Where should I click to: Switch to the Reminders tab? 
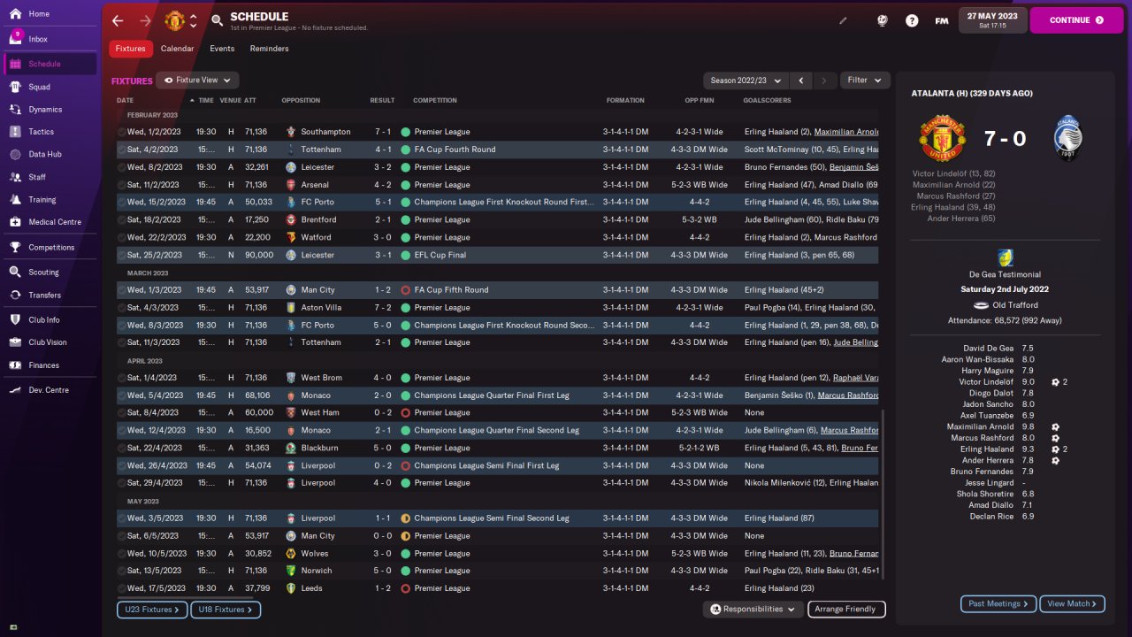269,49
